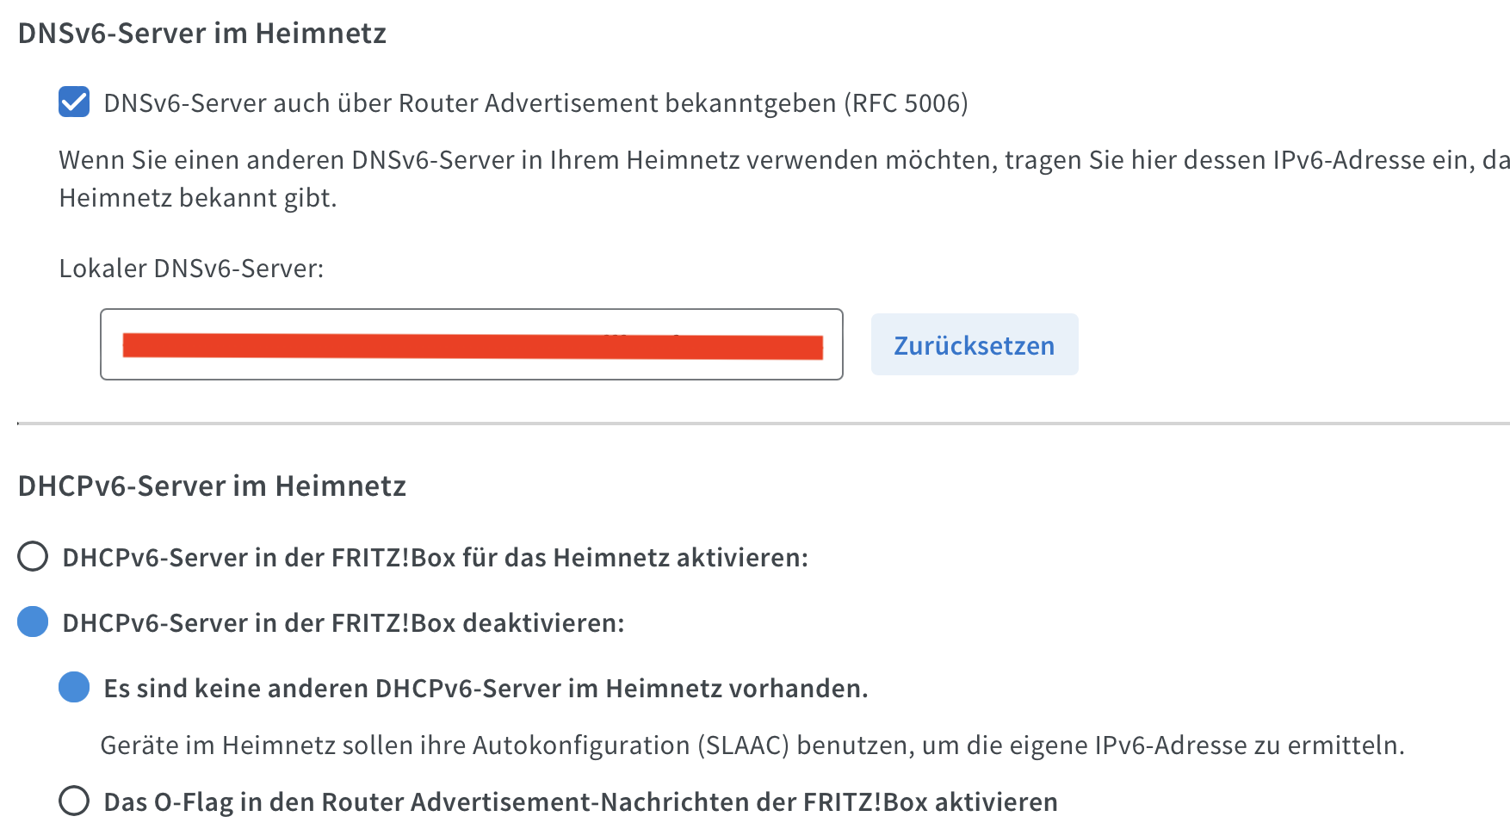Image resolution: width=1510 pixels, height=835 pixels.
Task: Select radio 'DHCPv6-Server in der FRITZ!Box deaktivieren'
Action: pyautogui.click(x=33, y=622)
